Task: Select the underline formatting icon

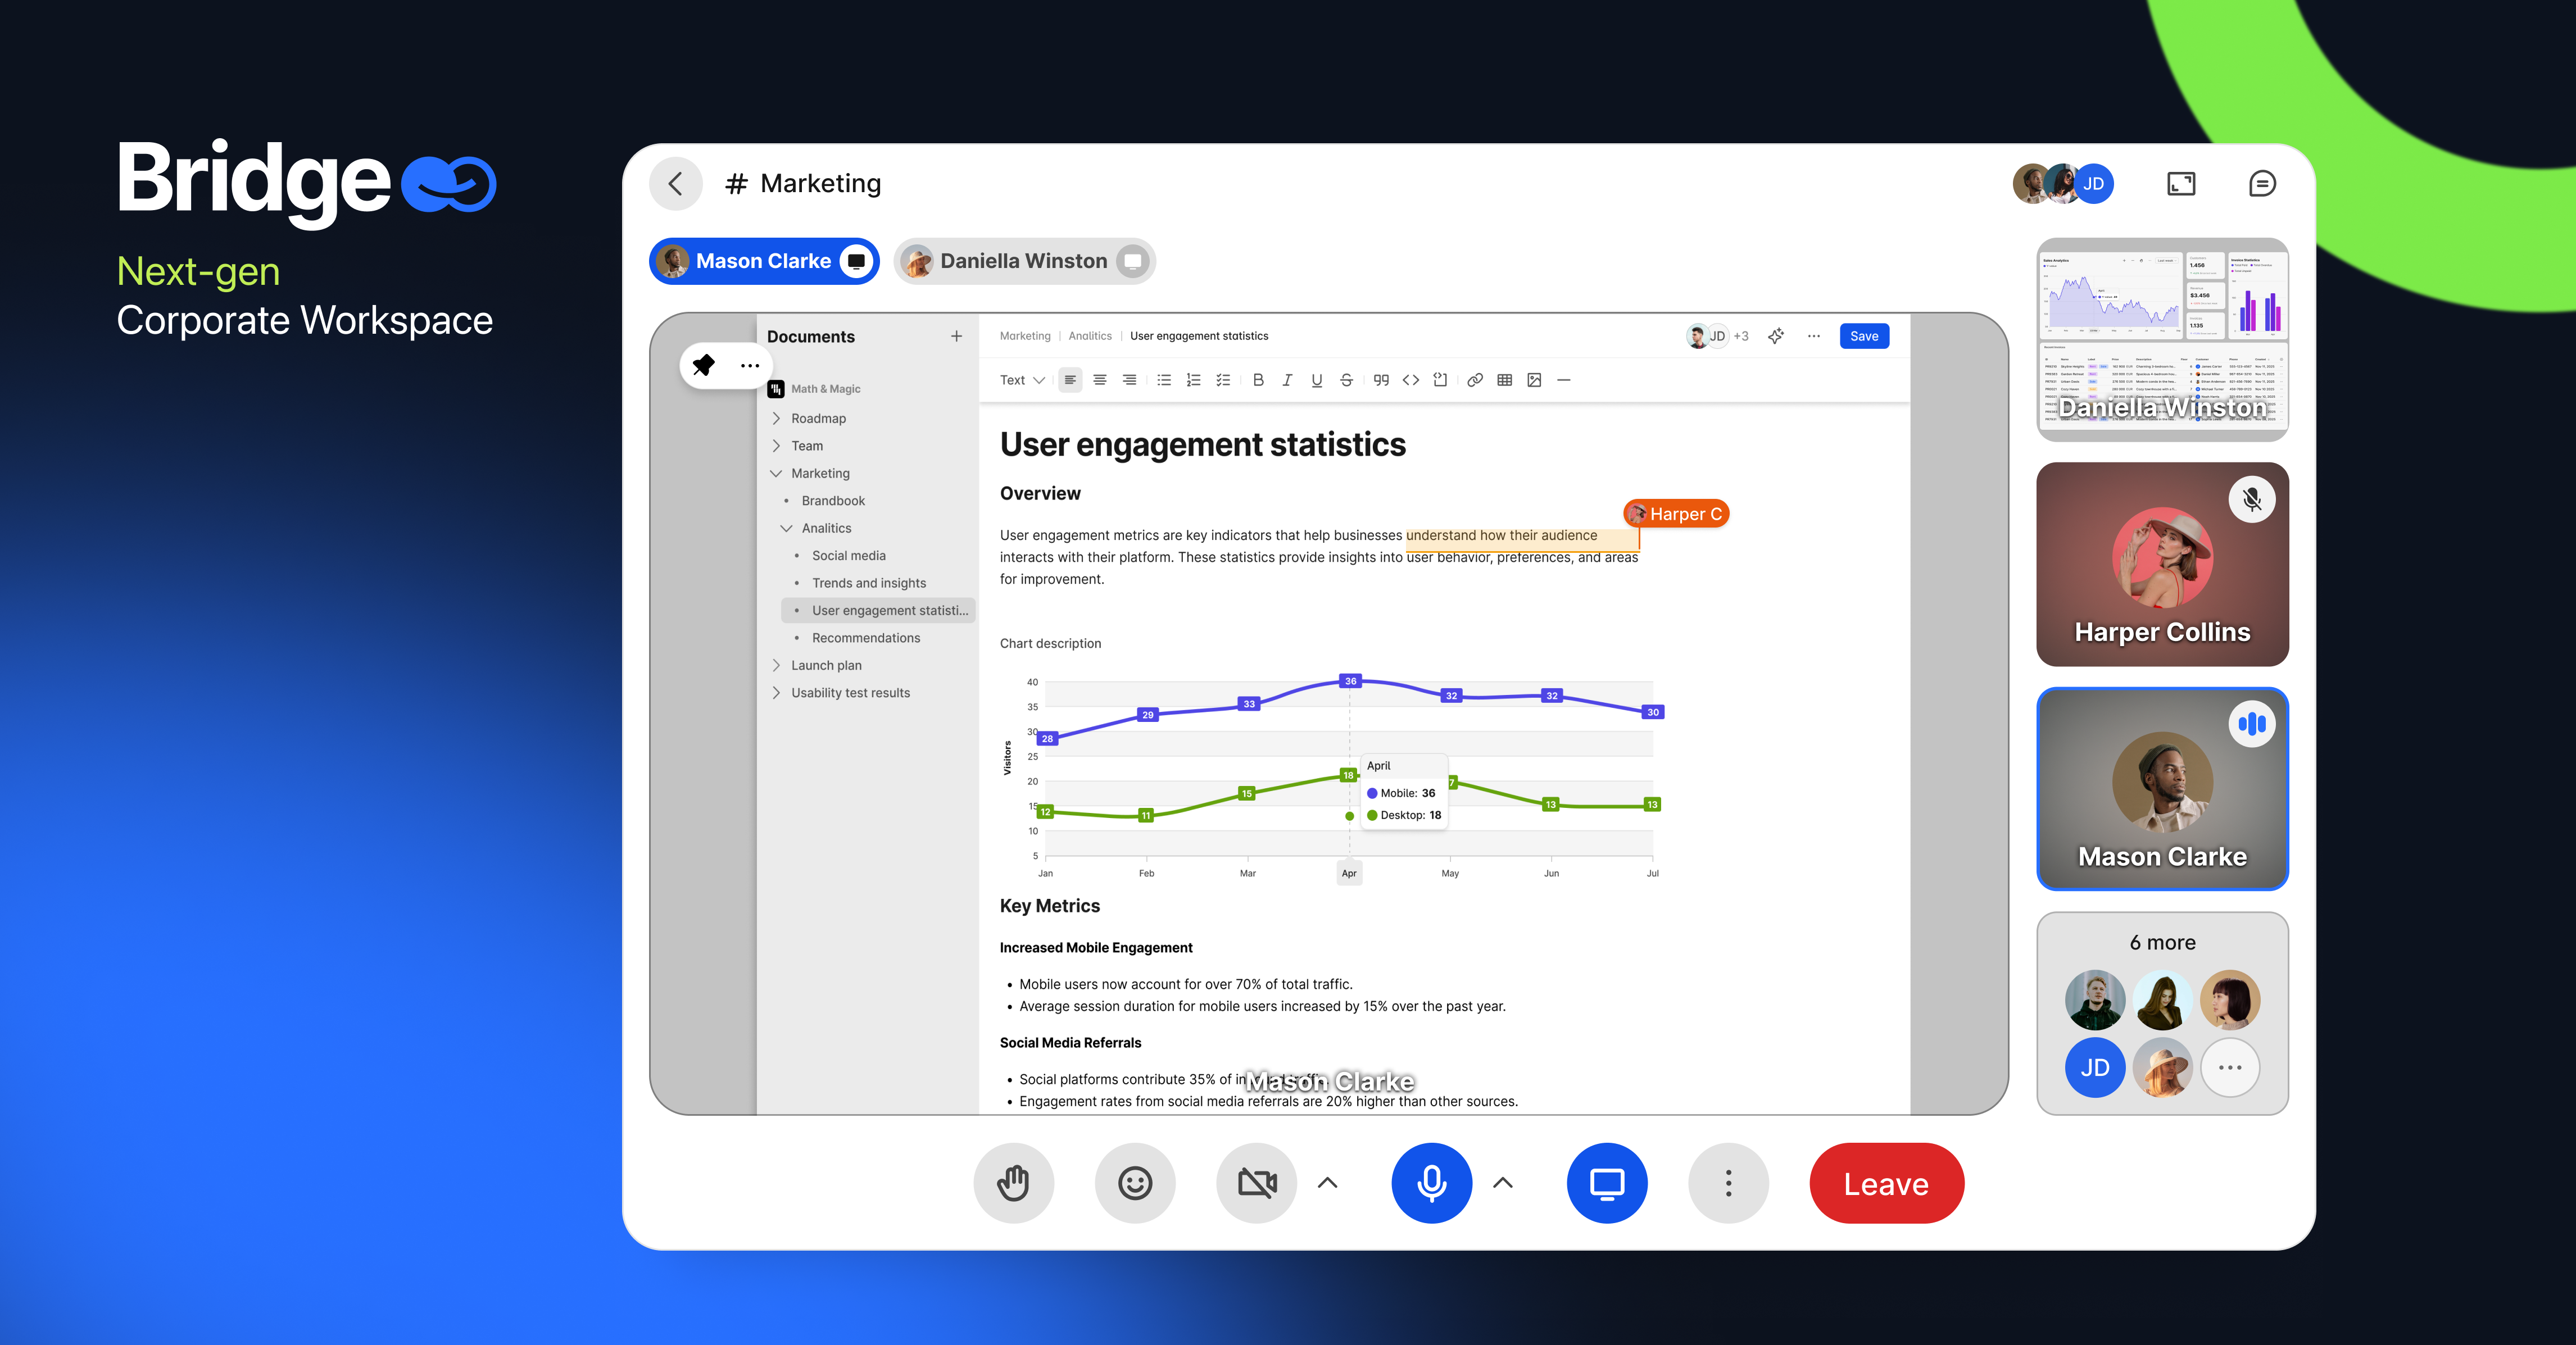Action: tap(1317, 380)
